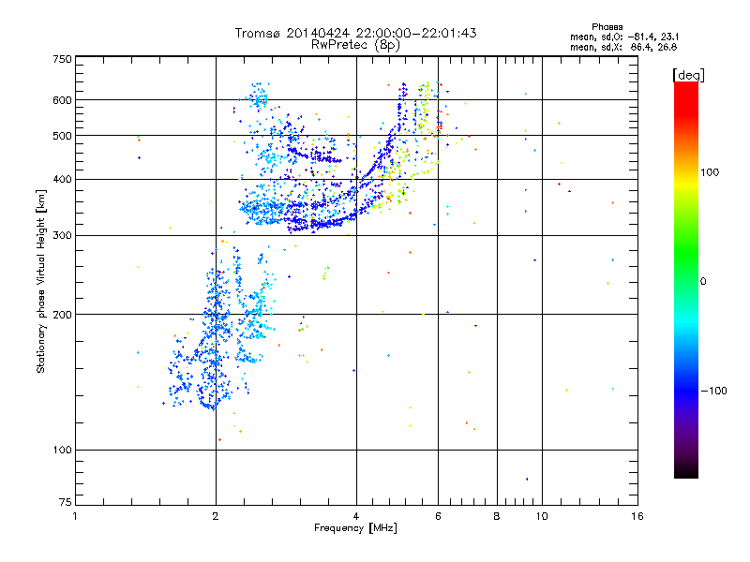Click the "Frequency [MHz]" axis label
Screen dimensions: 750x562
[355, 528]
